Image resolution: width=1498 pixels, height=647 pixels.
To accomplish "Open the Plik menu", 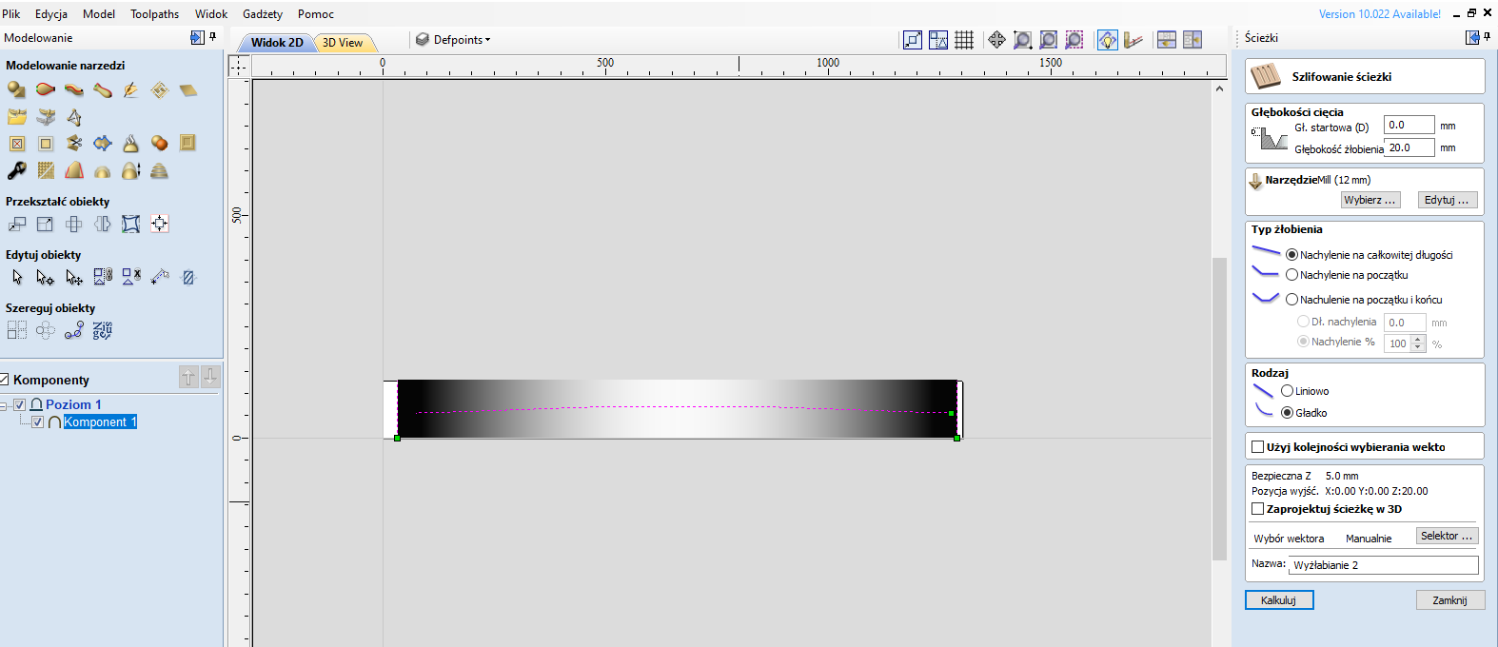I will (11, 14).
